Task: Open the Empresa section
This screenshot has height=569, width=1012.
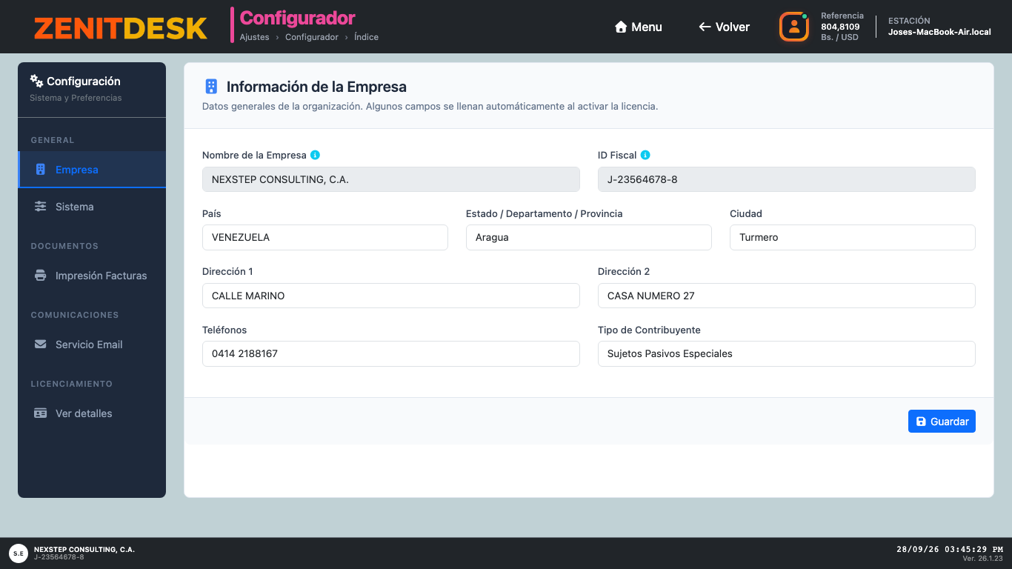Action: click(x=92, y=170)
